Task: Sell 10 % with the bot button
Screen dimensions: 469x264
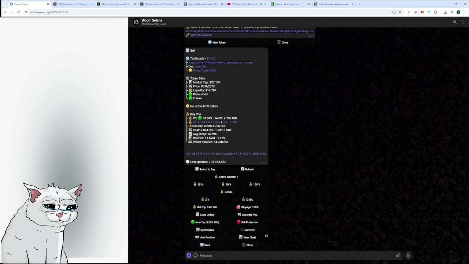Action: pos(198,184)
